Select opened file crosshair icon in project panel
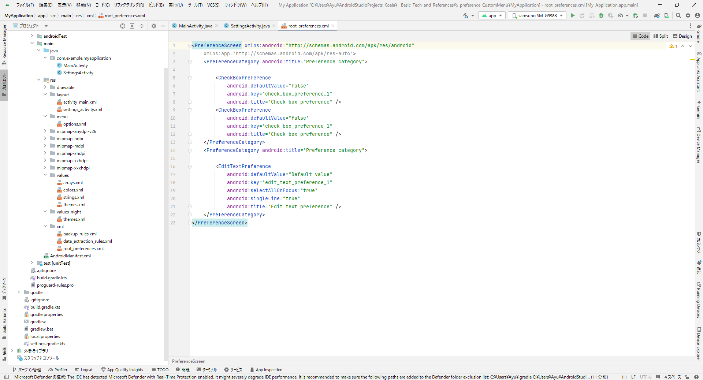The image size is (703, 380). tap(123, 26)
